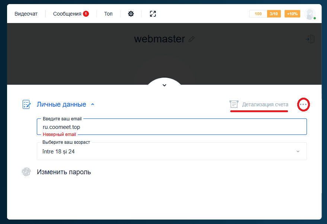Open the Сообщения tab
This screenshot has height=224, width=327.
tap(67, 14)
